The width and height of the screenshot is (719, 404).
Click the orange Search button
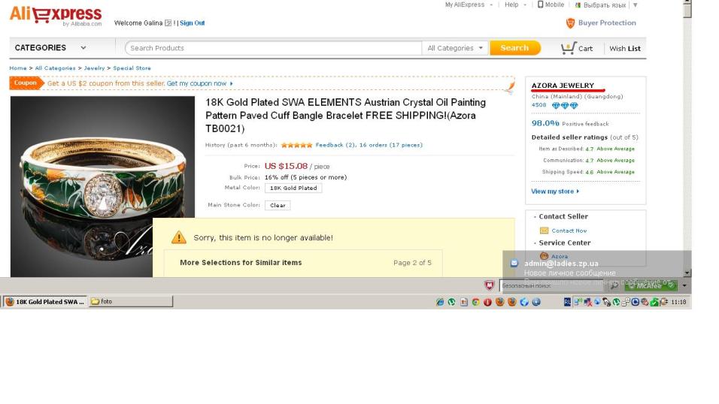(515, 47)
